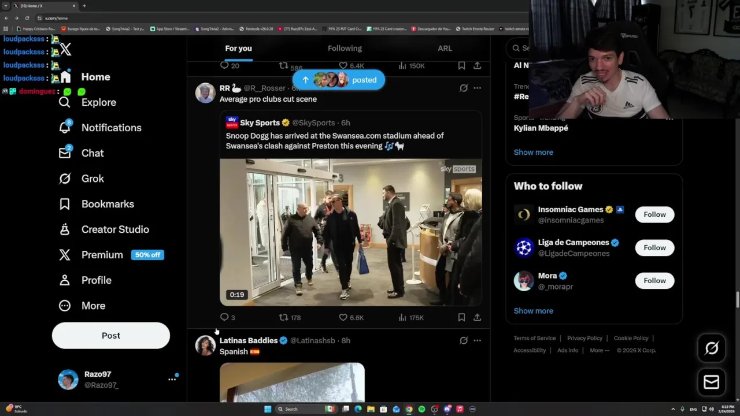Switch to the ARL tab
740x416 pixels.
click(x=445, y=49)
